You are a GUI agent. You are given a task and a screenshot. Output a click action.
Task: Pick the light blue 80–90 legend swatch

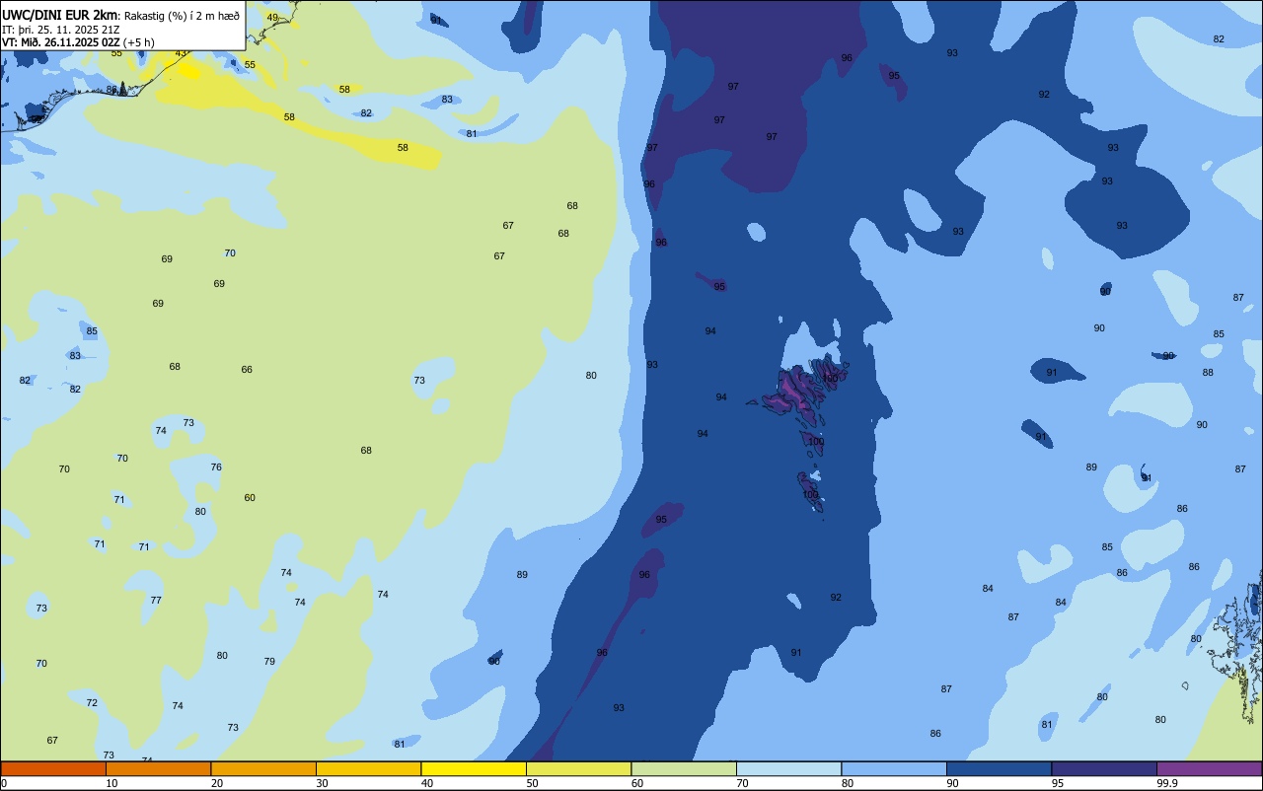pos(894,768)
